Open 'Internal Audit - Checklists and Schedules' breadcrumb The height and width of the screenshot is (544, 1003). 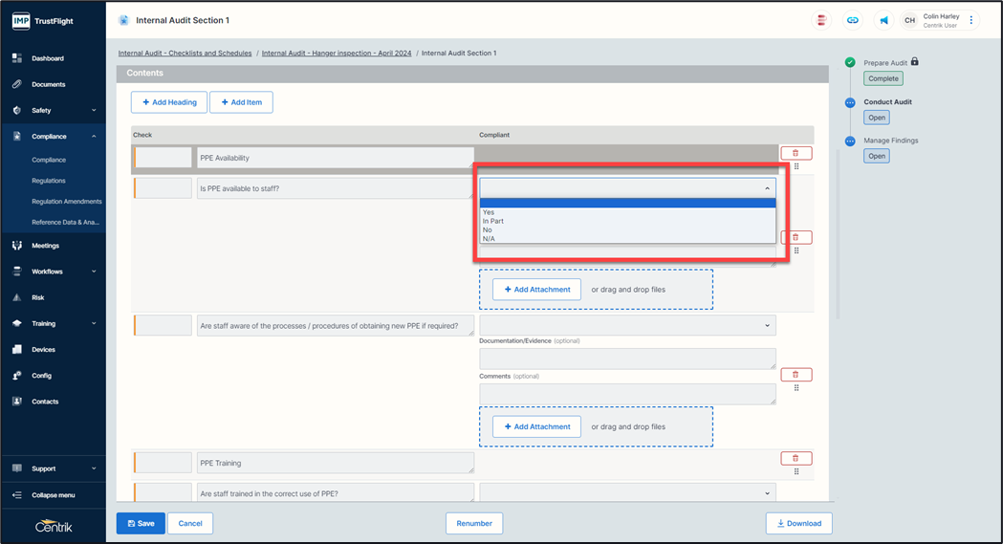tap(185, 54)
